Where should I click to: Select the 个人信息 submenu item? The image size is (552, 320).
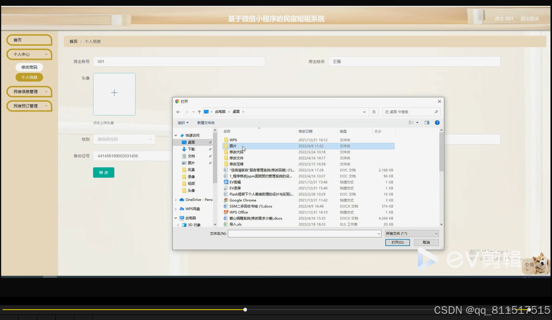[x=29, y=77]
